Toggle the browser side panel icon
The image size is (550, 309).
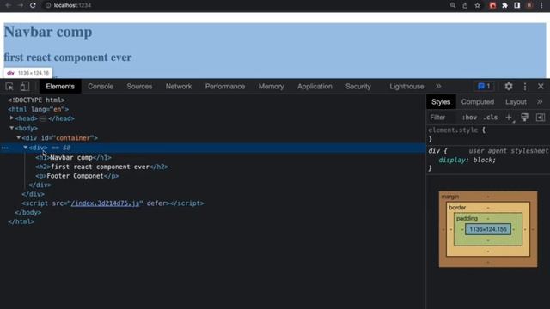pos(517,5)
